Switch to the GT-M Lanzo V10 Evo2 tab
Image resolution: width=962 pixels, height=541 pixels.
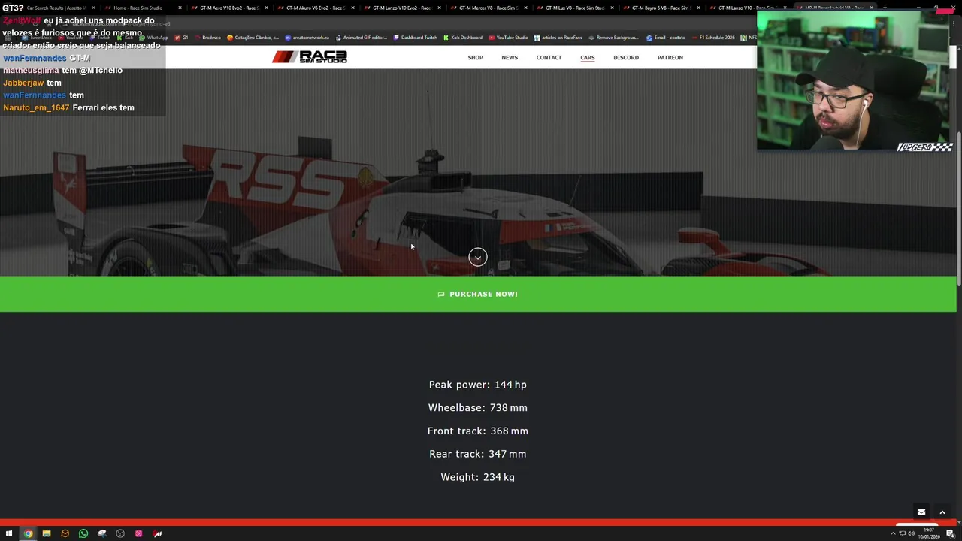coord(401,8)
